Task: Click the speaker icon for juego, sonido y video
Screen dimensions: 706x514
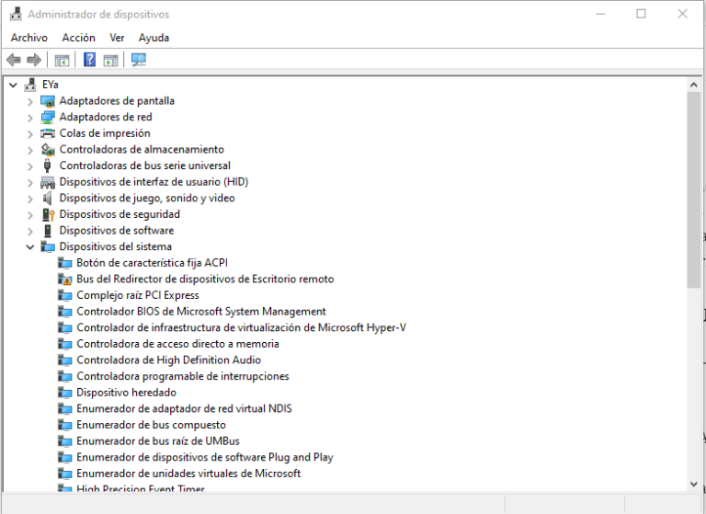Action: pos(47,199)
